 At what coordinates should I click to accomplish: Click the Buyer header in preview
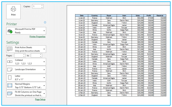(x=109, y=16)
